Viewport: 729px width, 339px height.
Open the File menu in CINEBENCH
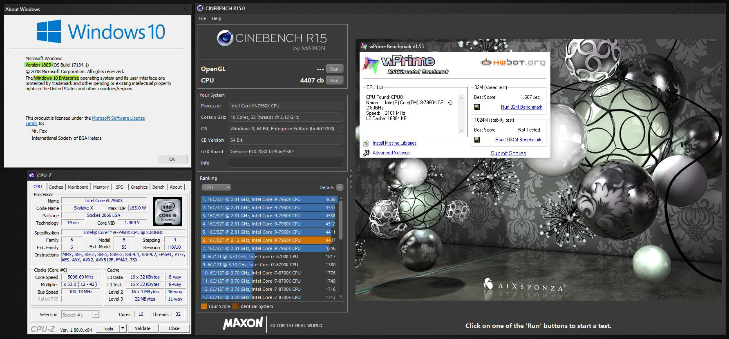coord(202,18)
